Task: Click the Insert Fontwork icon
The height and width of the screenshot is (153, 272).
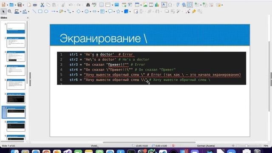Action: (178, 5)
